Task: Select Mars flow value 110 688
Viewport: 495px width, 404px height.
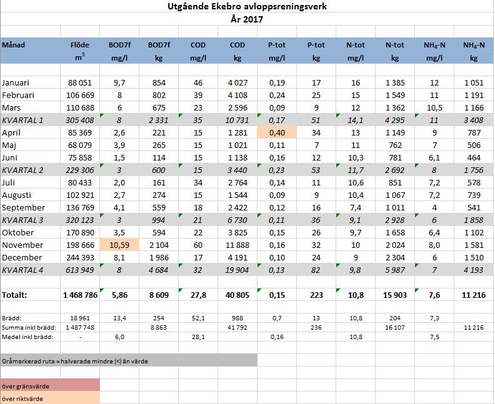Action: click(80, 107)
